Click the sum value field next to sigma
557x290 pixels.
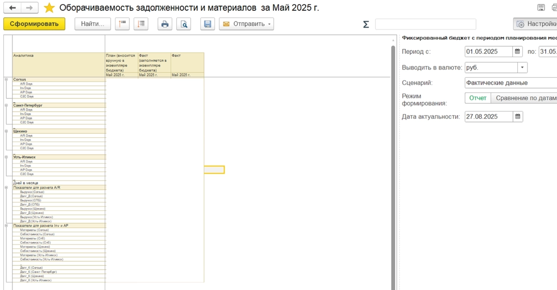[426, 24]
